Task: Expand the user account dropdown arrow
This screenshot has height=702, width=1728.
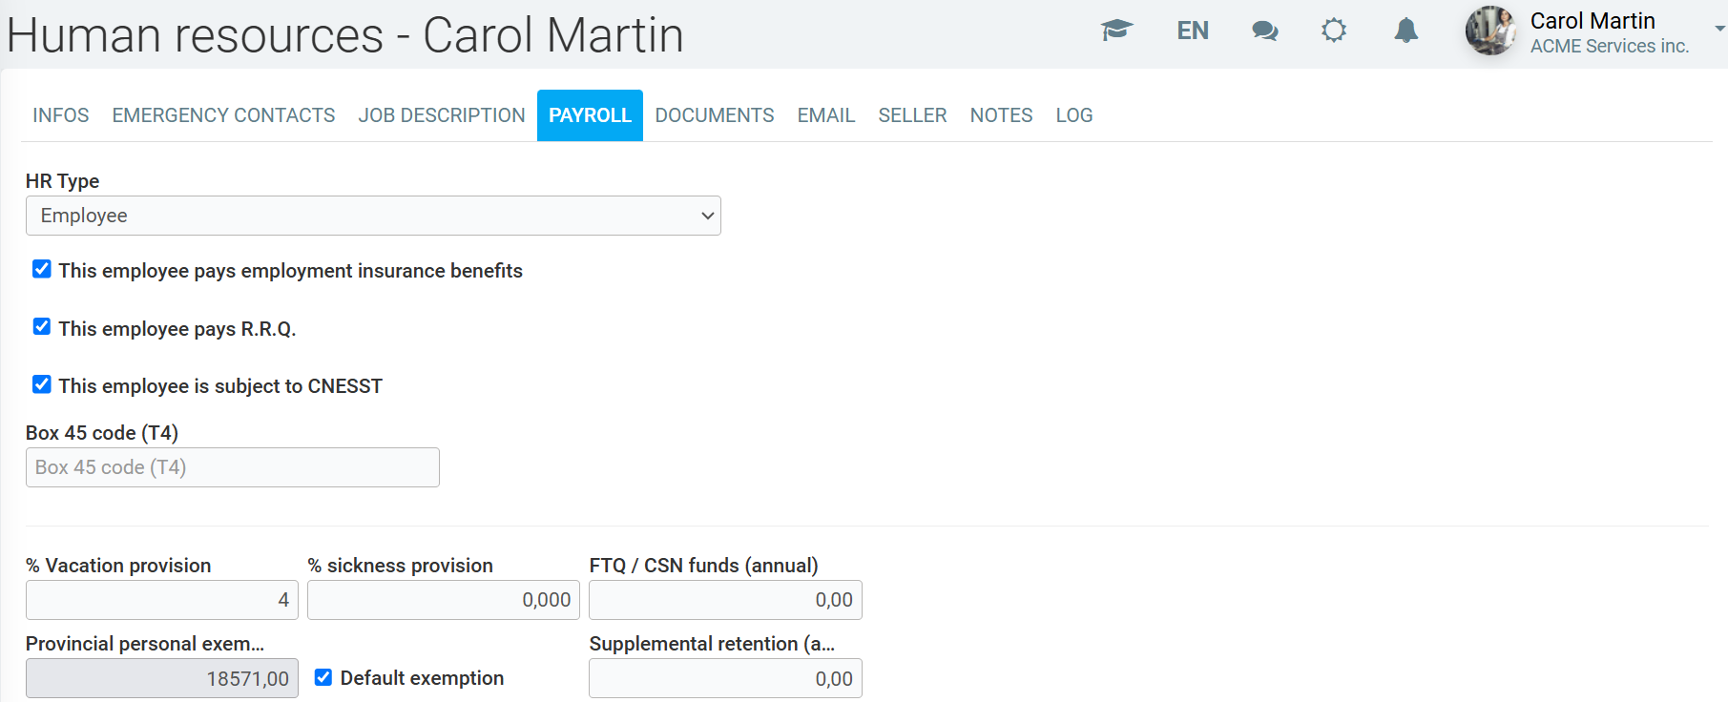Action: tap(1719, 29)
